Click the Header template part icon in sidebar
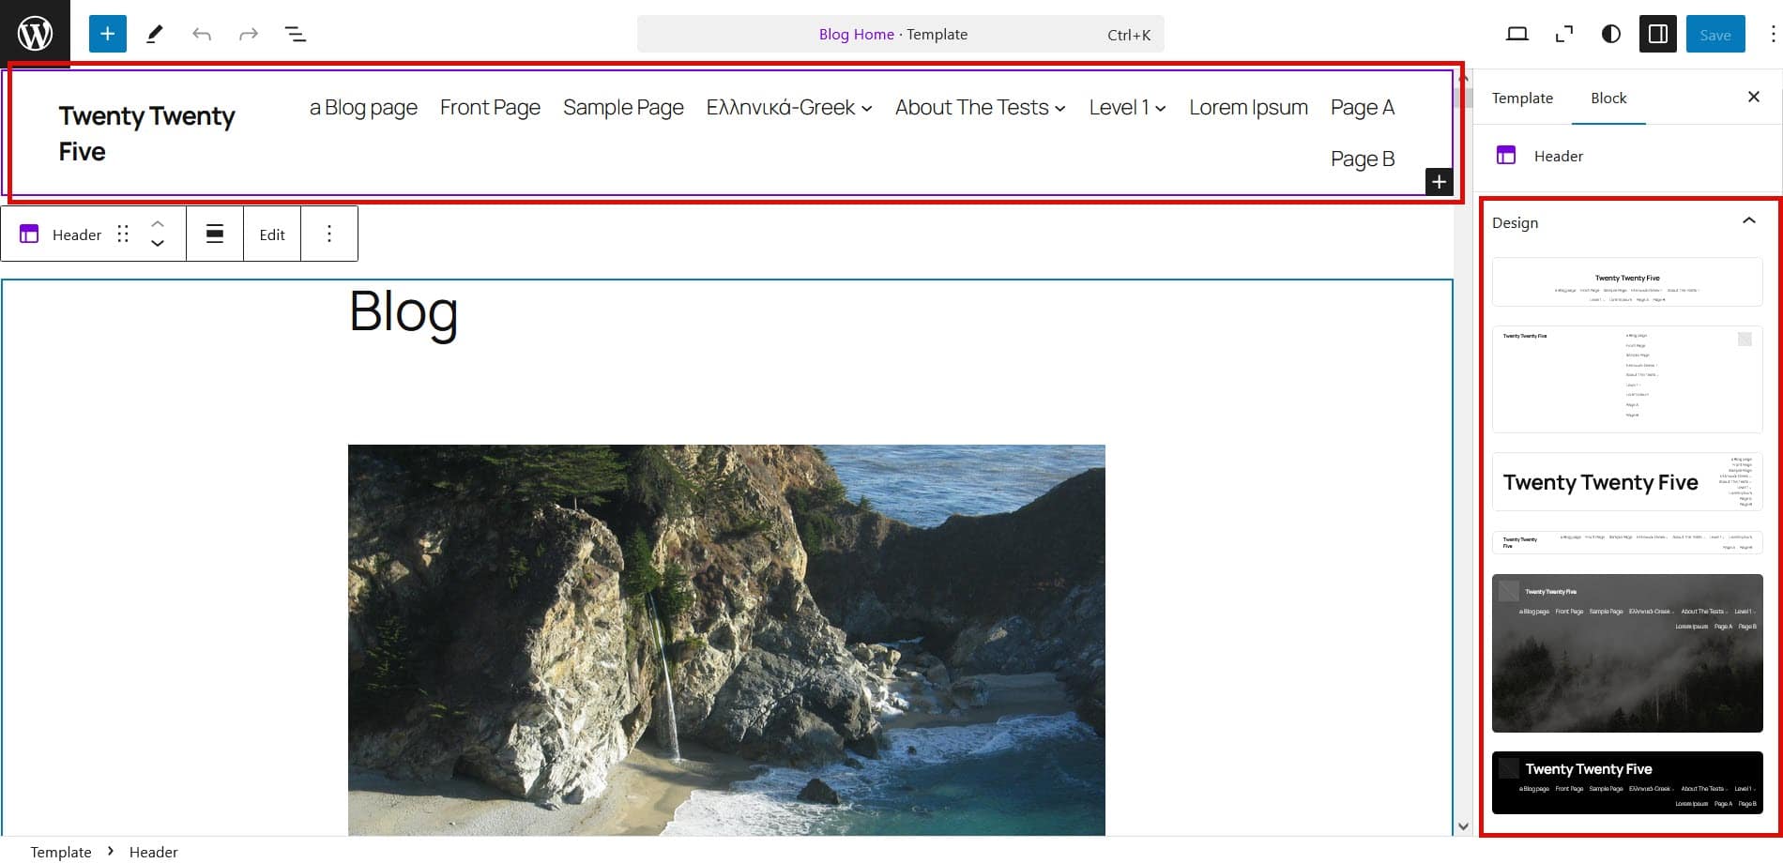This screenshot has width=1783, height=863. pos(1506,156)
